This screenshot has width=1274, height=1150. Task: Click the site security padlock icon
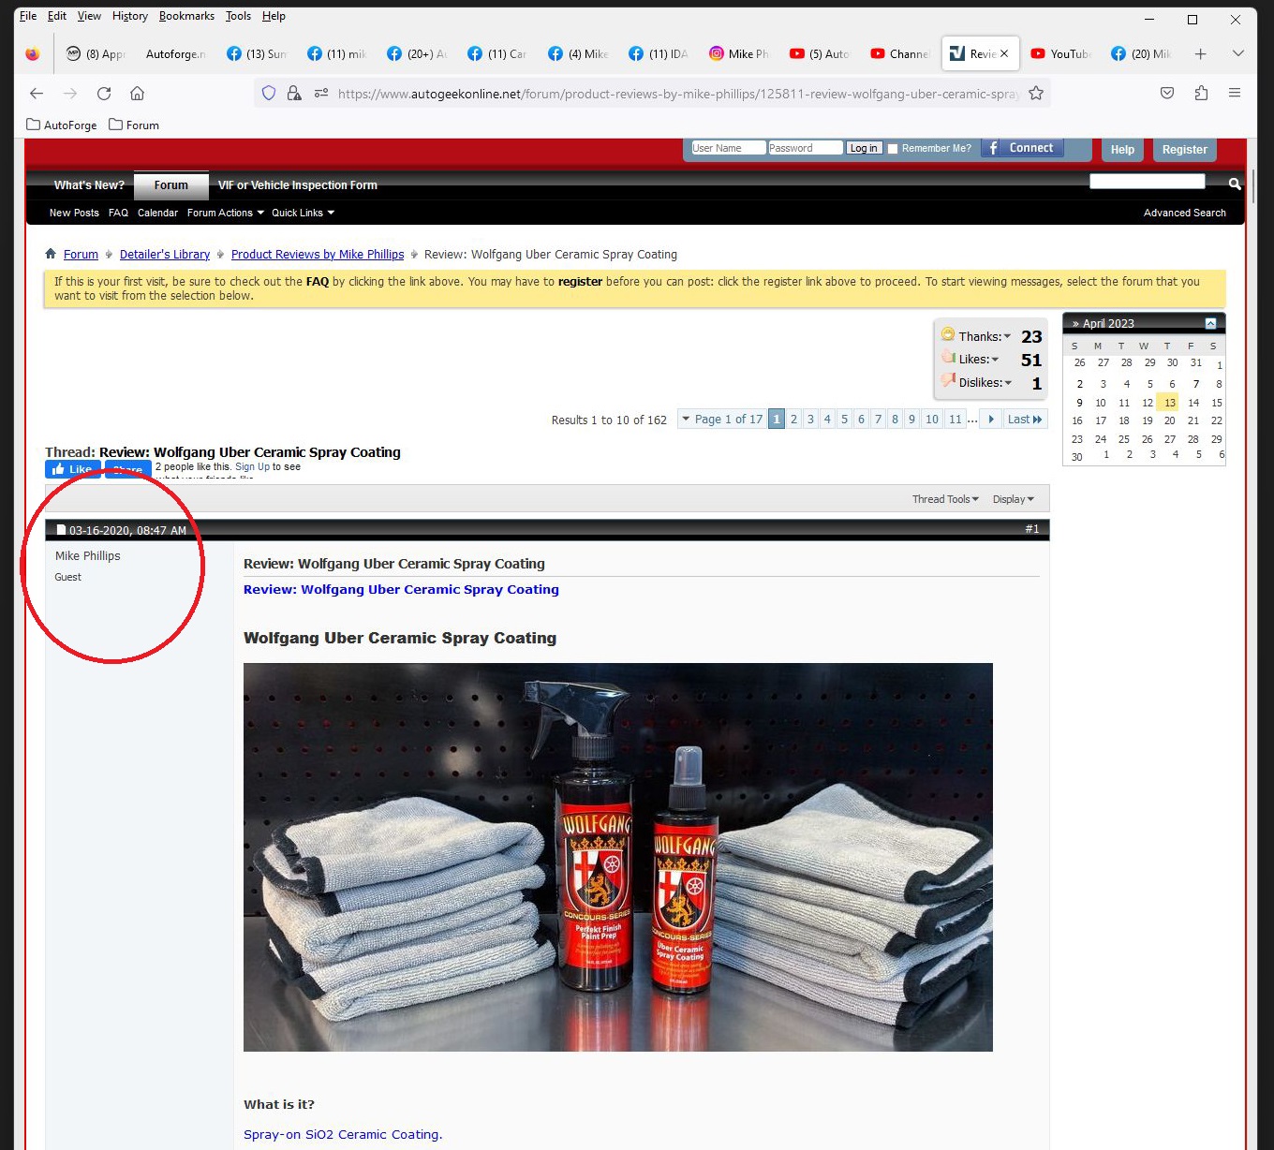coord(294,94)
